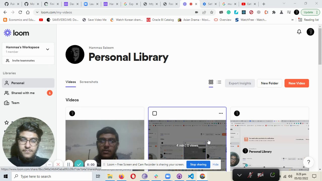Open Chrome Labs flask icon
The height and width of the screenshot is (181, 322).
[281, 12]
